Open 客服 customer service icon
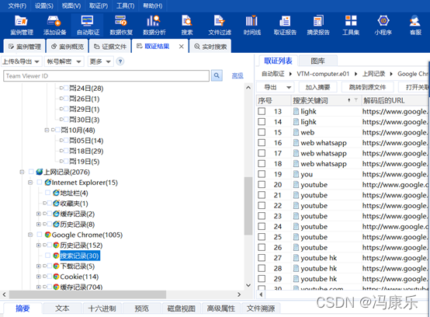The height and width of the screenshot is (317, 430). tap(415, 25)
